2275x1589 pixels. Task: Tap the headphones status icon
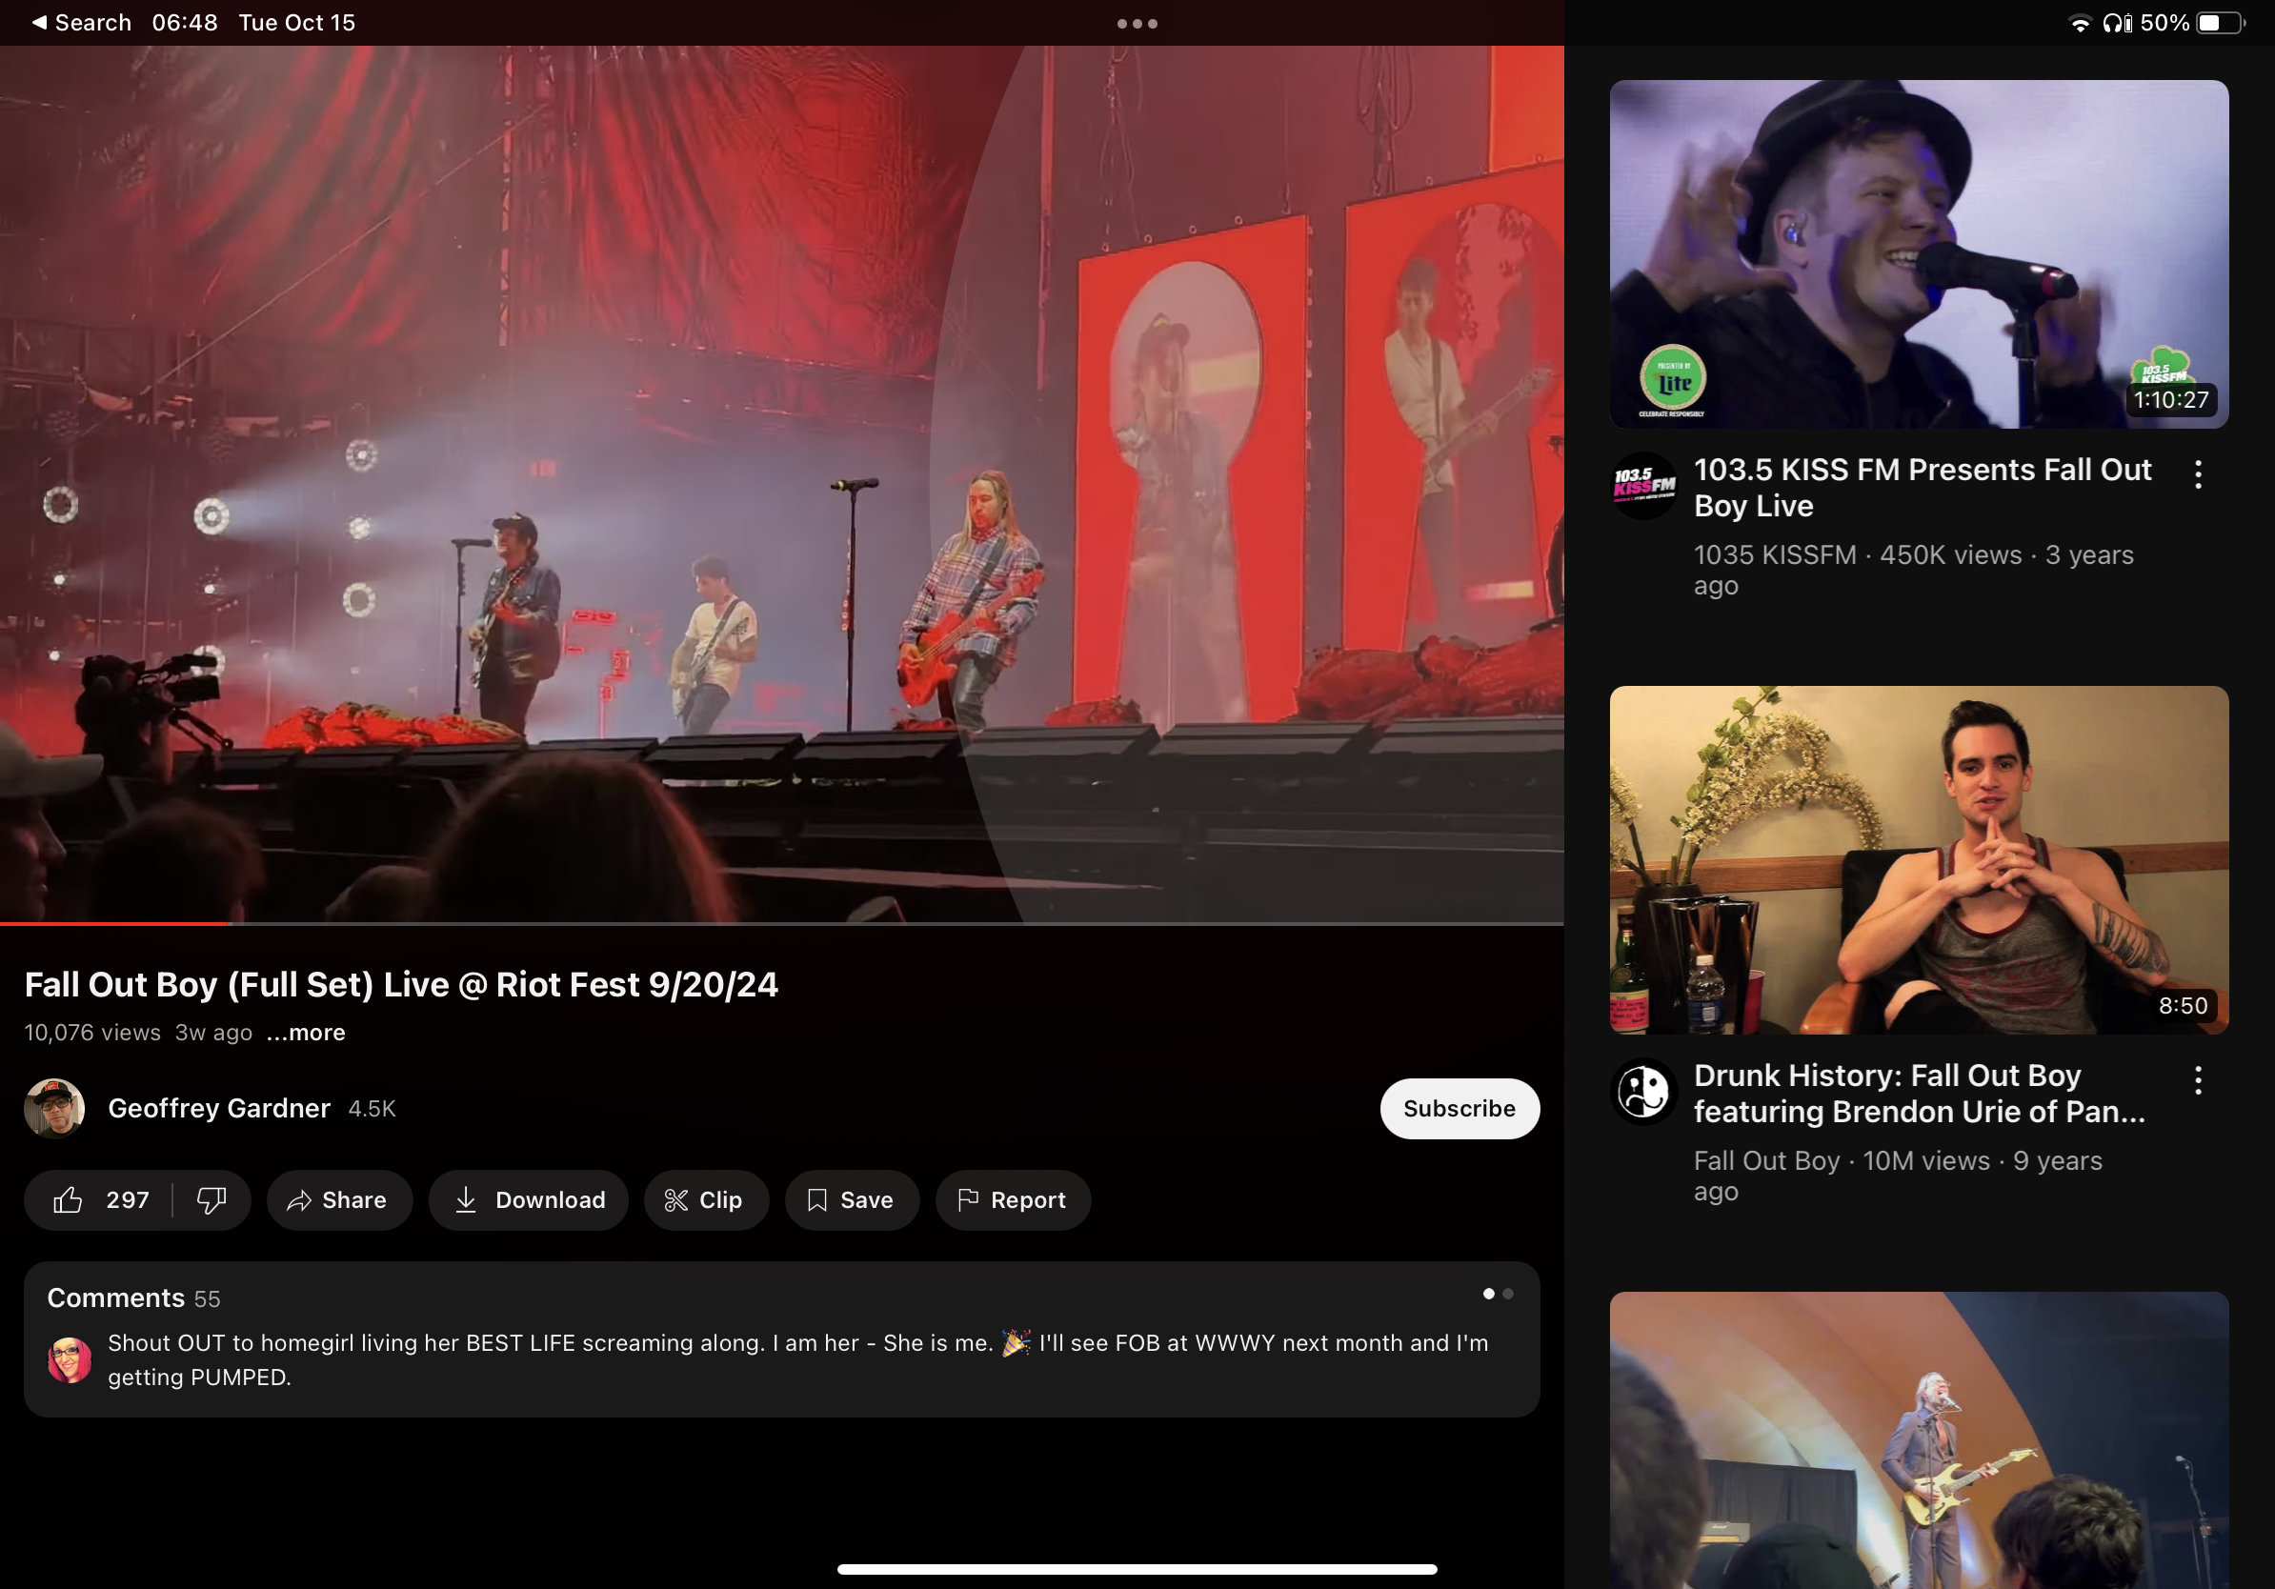2118,23
